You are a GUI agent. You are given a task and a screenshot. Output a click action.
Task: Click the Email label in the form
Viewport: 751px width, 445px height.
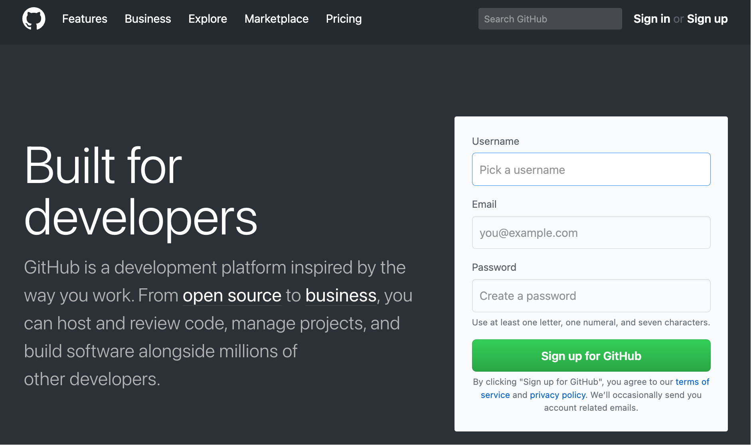484,204
